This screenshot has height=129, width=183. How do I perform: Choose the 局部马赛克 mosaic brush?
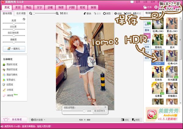pos(10,75)
